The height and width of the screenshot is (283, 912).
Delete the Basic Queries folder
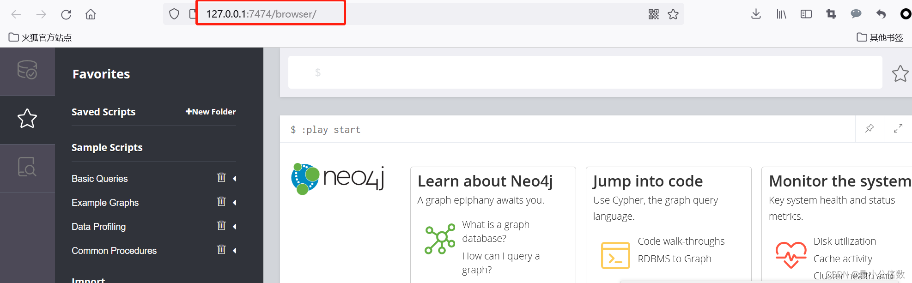[221, 177]
